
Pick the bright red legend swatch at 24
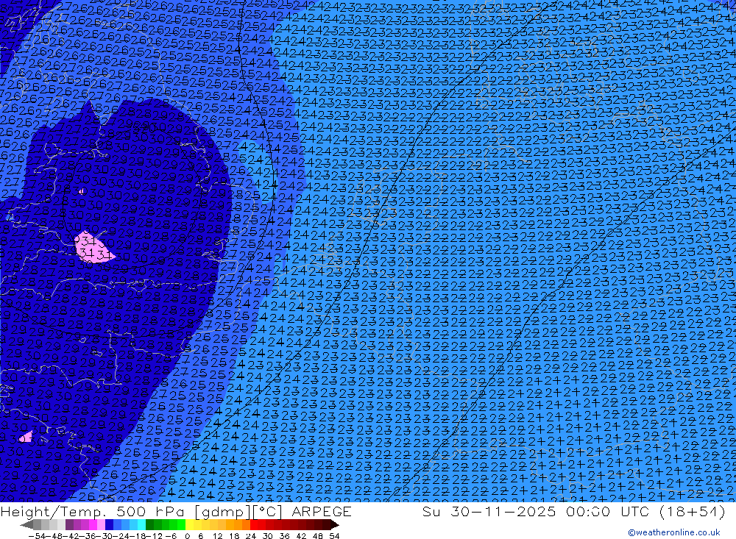click(254, 524)
